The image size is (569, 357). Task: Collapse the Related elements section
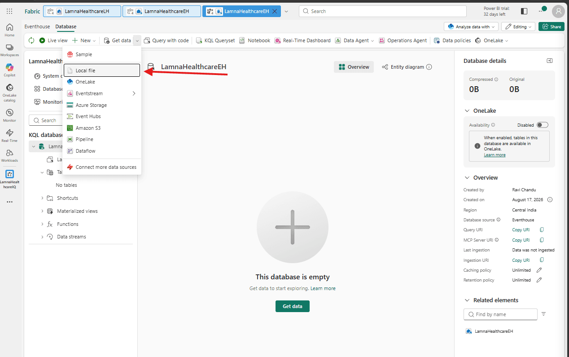[x=467, y=300]
